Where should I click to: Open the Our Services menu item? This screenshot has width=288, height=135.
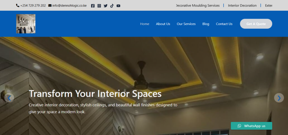click(186, 24)
